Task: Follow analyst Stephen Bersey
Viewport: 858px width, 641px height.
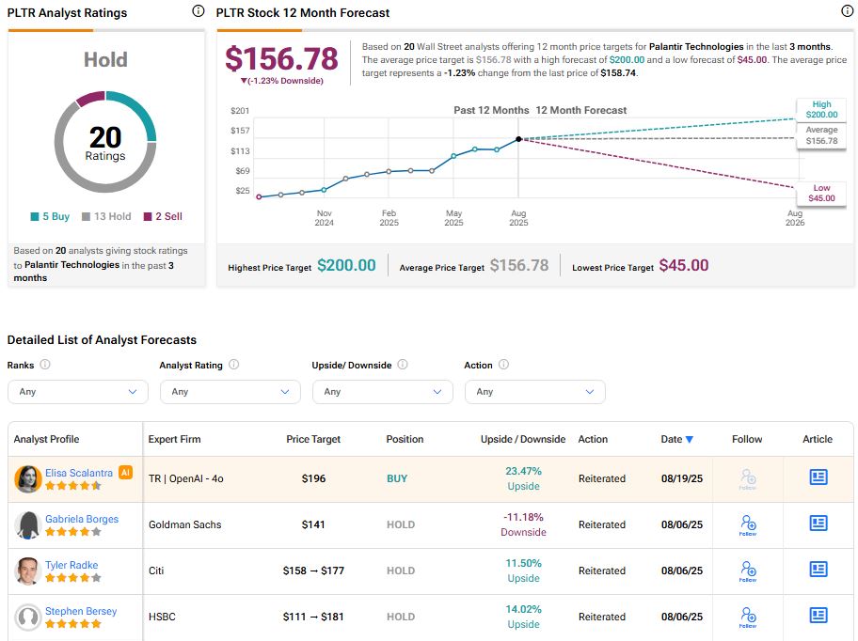Action: coord(748,617)
